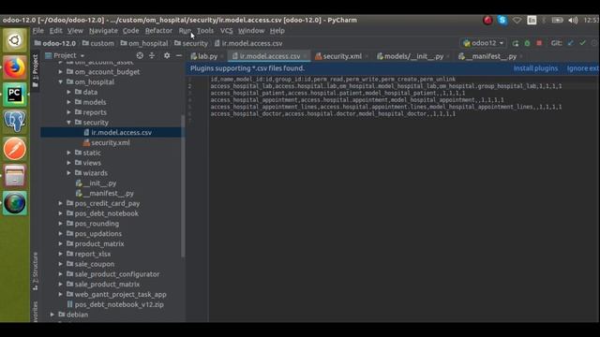Close the ir.model.access.csv tab
The width and height of the screenshot is (600, 337).
[305, 56]
